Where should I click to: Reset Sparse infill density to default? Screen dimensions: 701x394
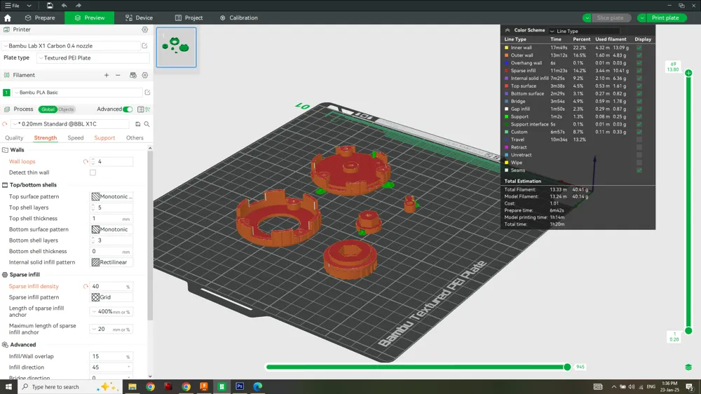86,286
